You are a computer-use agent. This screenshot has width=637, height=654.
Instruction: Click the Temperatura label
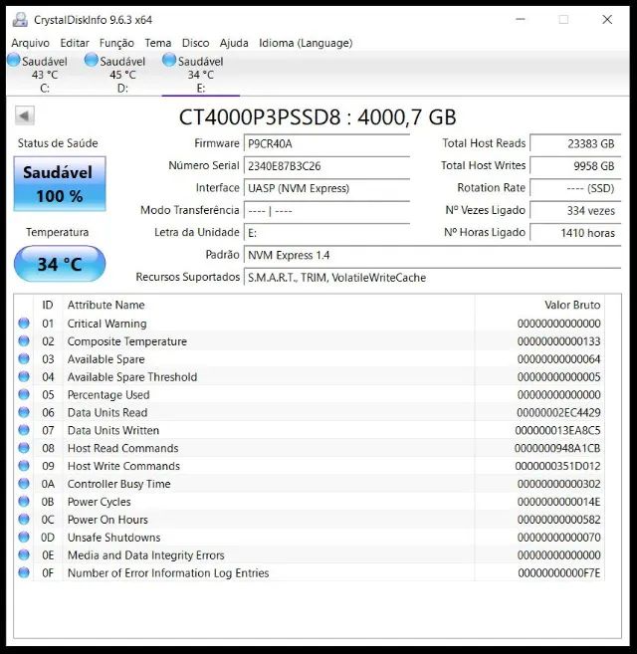coord(57,232)
